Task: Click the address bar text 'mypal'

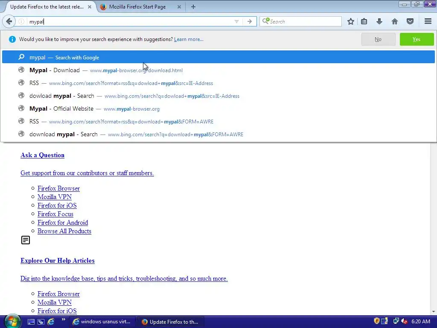Action: tap(36, 22)
